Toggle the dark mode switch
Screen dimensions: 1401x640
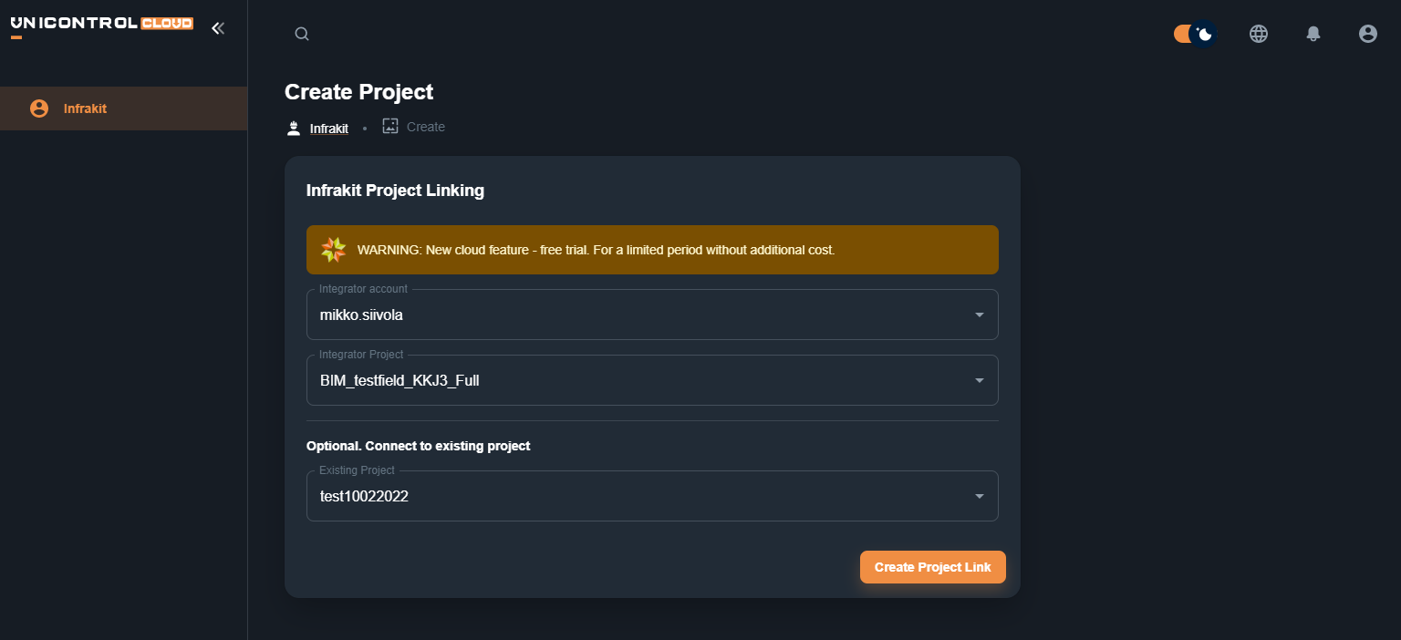pos(1194,34)
